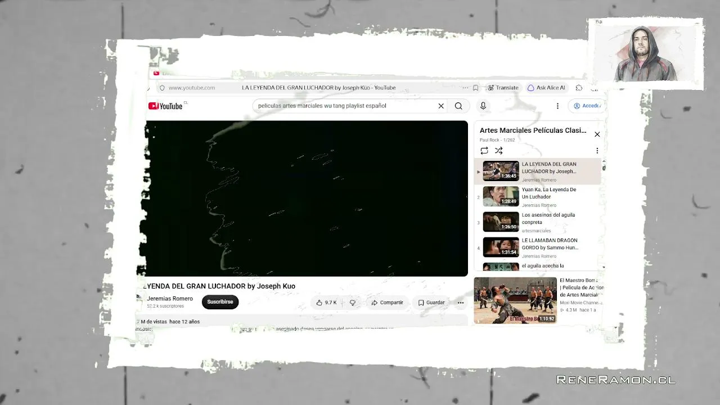
Task: Close the Artes Marciales playlist panel
Action: tap(597, 134)
